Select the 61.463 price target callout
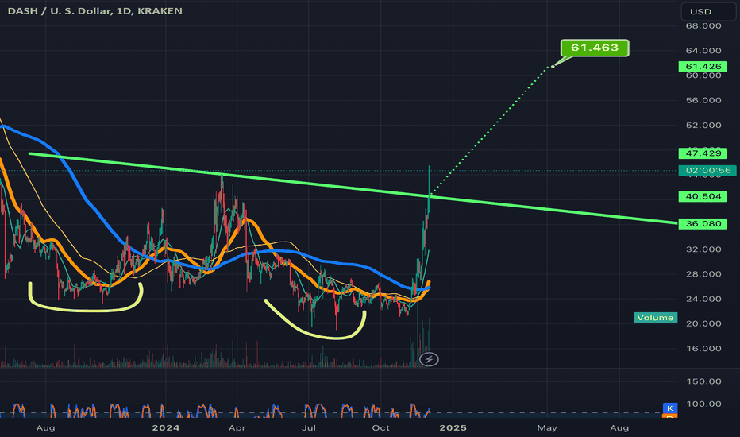 pyautogui.click(x=595, y=48)
